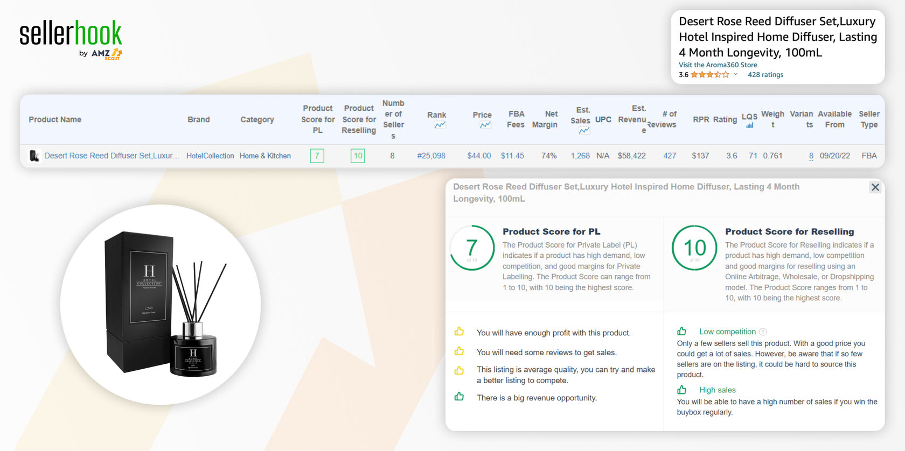Click the 1,268 estimated sales value
The height and width of the screenshot is (451, 905).
click(580, 156)
